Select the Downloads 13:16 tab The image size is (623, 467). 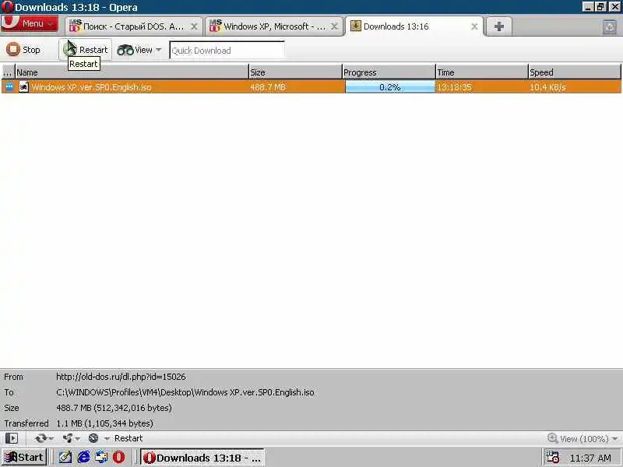pyautogui.click(x=414, y=26)
